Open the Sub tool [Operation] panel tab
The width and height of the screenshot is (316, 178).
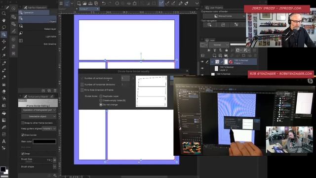point(35,7)
